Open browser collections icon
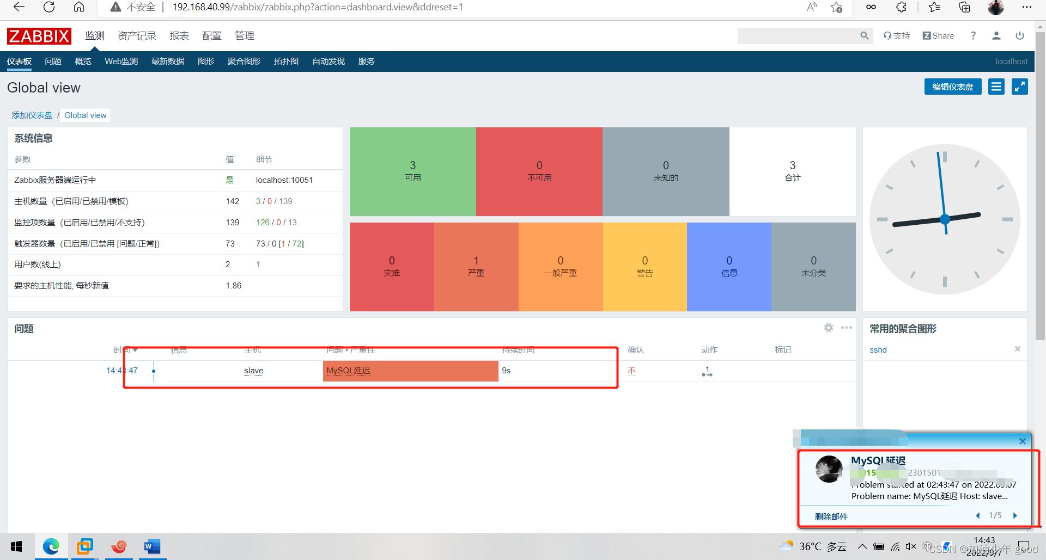The image size is (1046, 560). pos(964,7)
